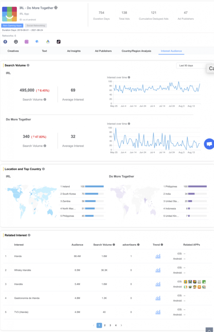
Task: Switch to the Text tab
Action: tap(44, 51)
